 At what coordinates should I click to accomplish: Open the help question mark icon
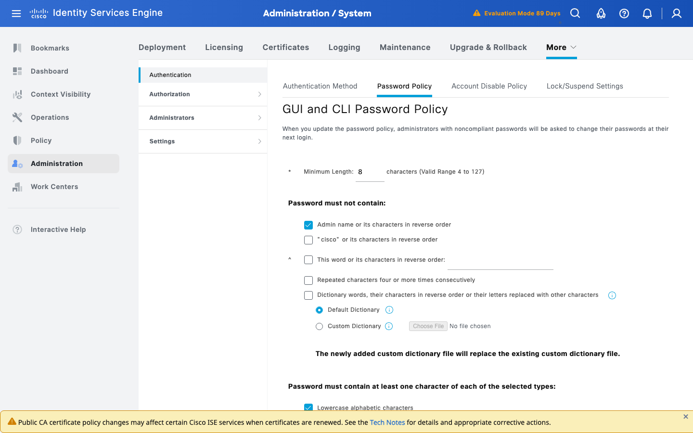(x=624, y=13)
